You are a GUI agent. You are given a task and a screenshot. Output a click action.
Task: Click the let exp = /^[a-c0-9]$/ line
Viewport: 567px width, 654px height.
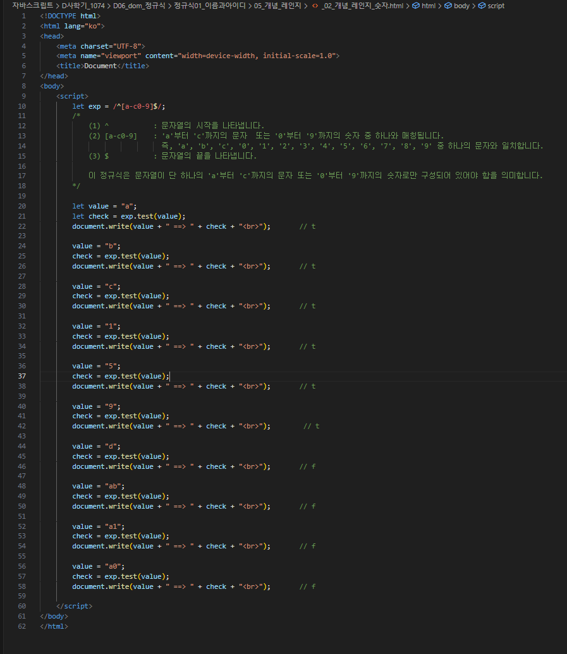pyautogui.click(x=118, y=106)
